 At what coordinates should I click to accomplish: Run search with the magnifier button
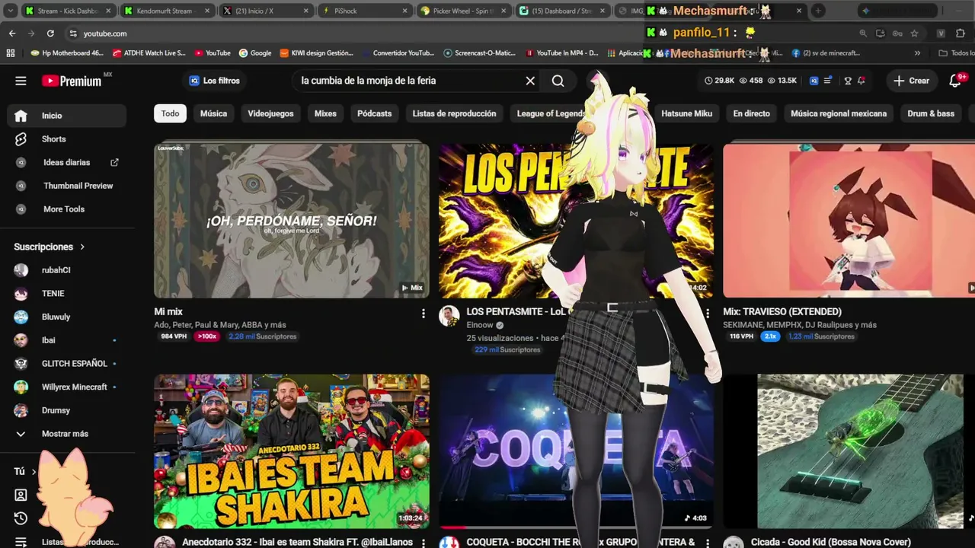point(558,81)
